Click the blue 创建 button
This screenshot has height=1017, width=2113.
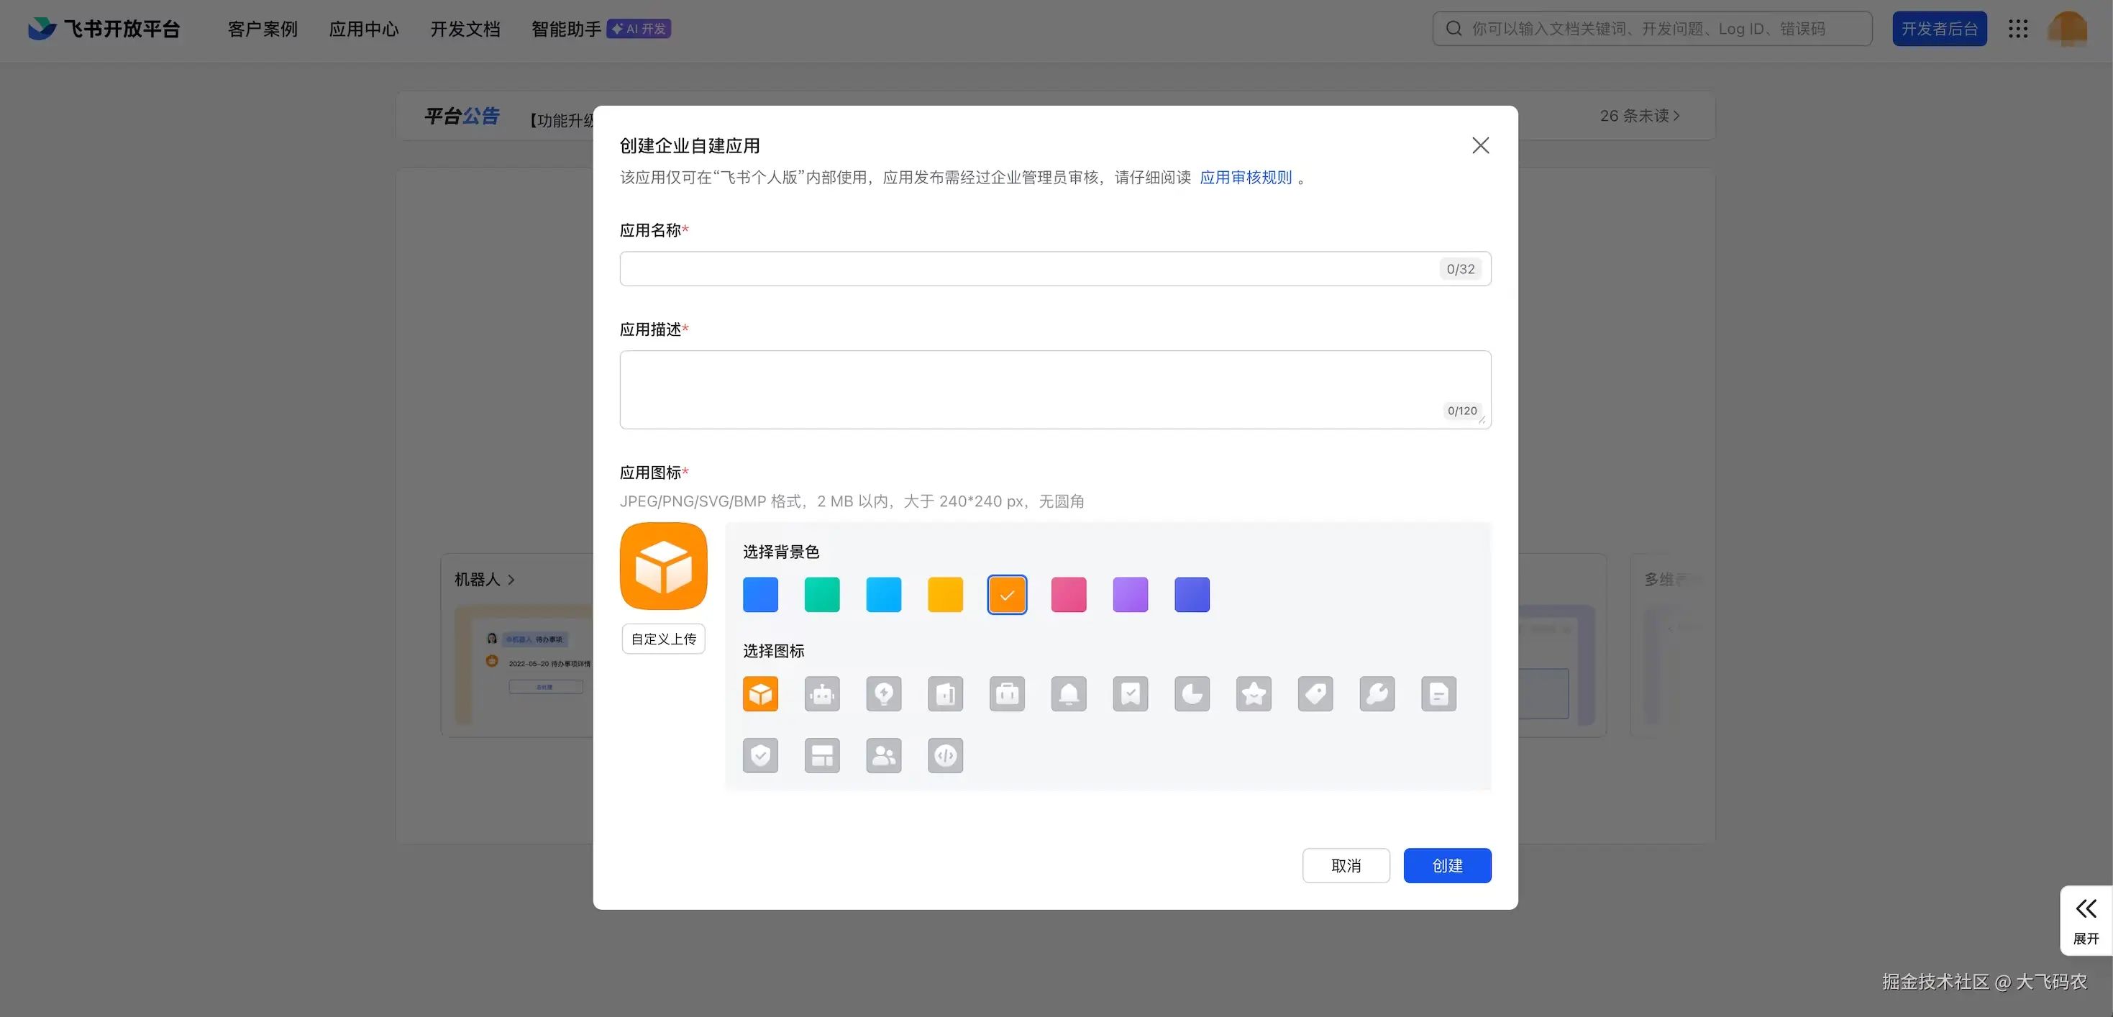click(x=1447, y=865)
